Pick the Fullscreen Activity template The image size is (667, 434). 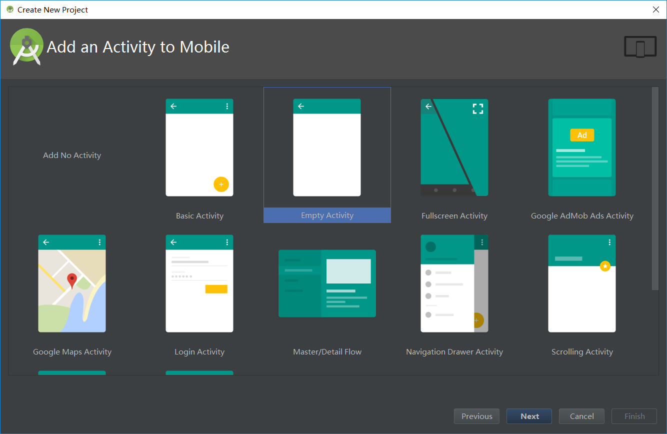pyautogui.click(x=454, y=147)
